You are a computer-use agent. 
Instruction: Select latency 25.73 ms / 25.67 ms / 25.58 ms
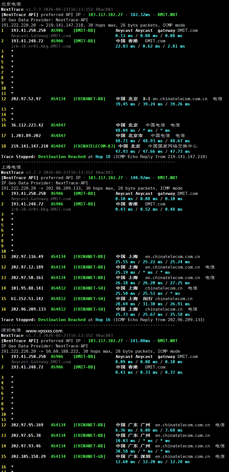click(x=153, y=314)
